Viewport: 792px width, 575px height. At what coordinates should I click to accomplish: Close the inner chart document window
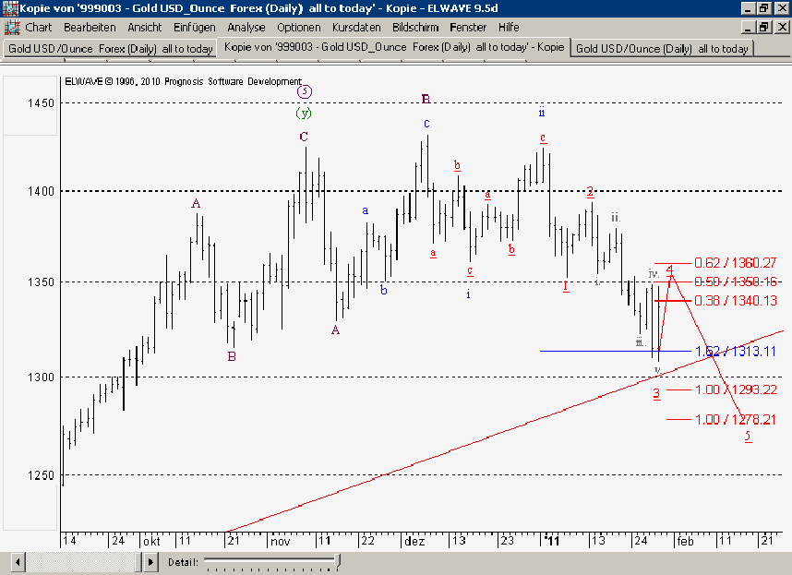(782, 28)
